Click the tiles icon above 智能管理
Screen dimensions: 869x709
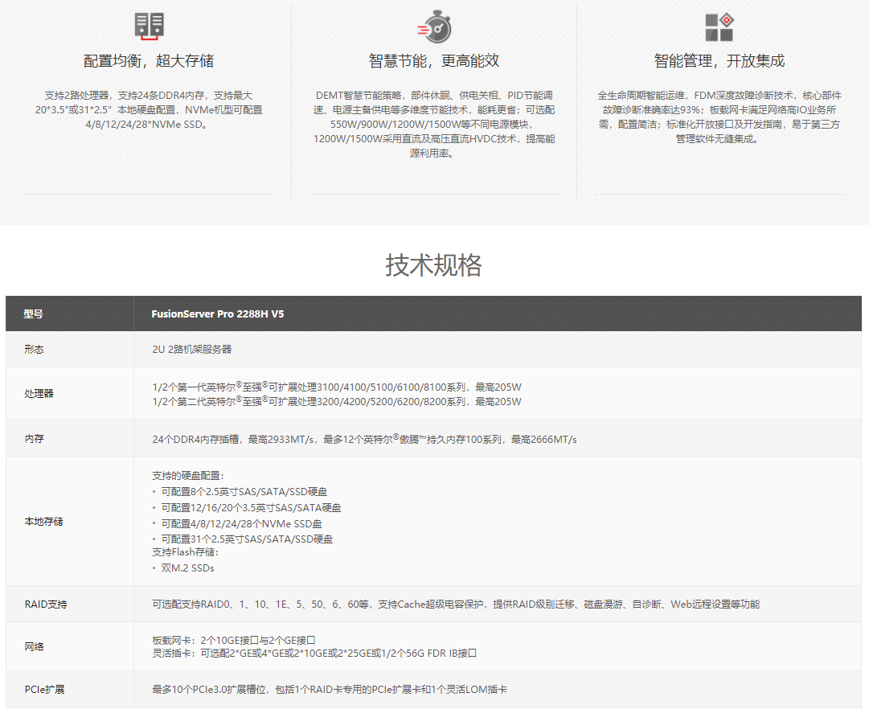click(719, 27)
